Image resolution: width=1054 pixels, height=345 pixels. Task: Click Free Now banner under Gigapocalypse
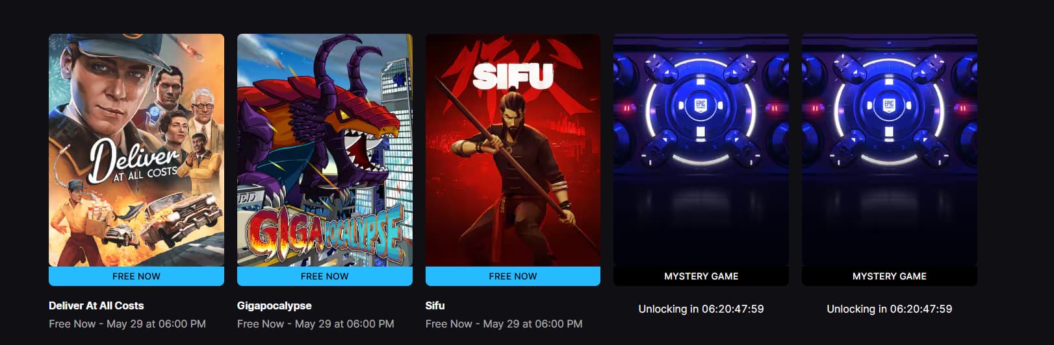pyautogui.click(x=325, y=276)
